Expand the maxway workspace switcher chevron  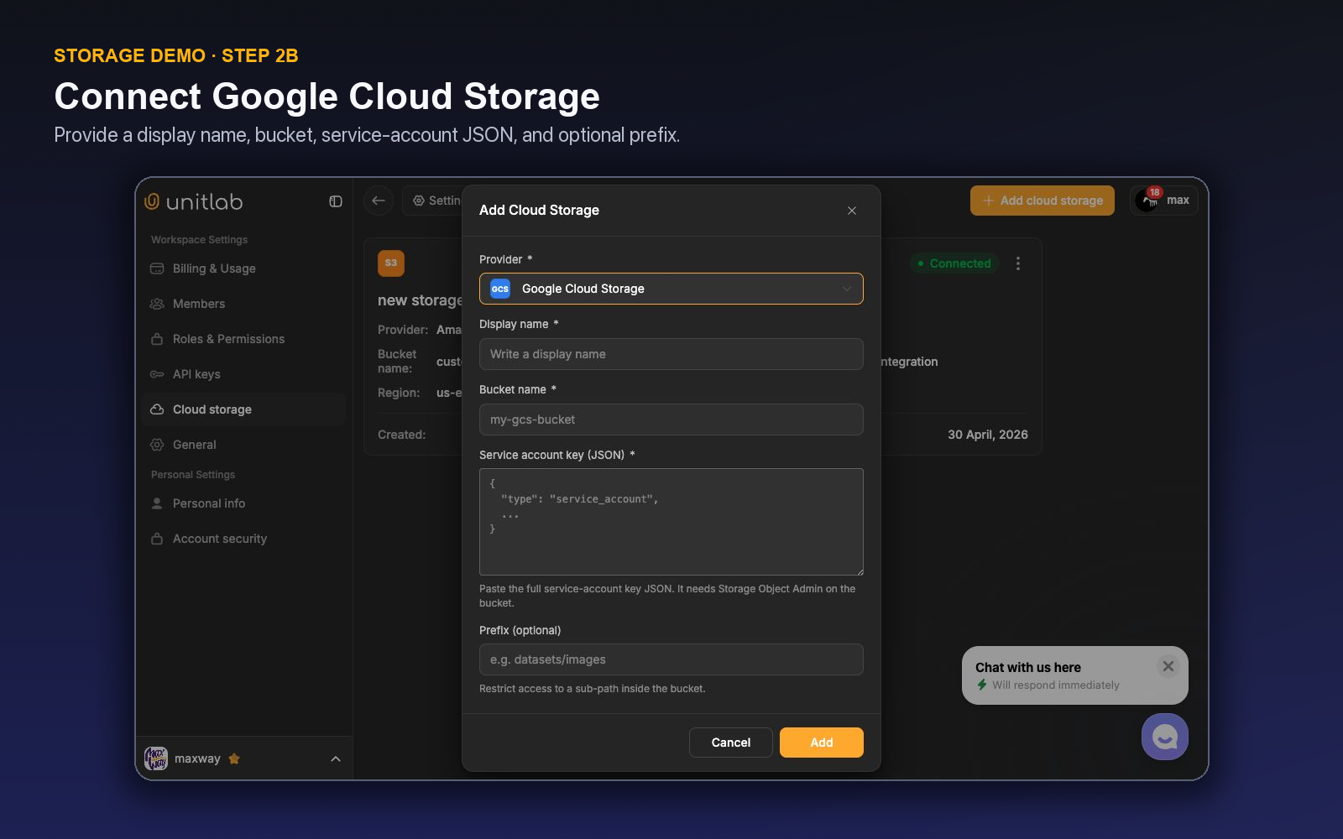click(x=336, y=759)
